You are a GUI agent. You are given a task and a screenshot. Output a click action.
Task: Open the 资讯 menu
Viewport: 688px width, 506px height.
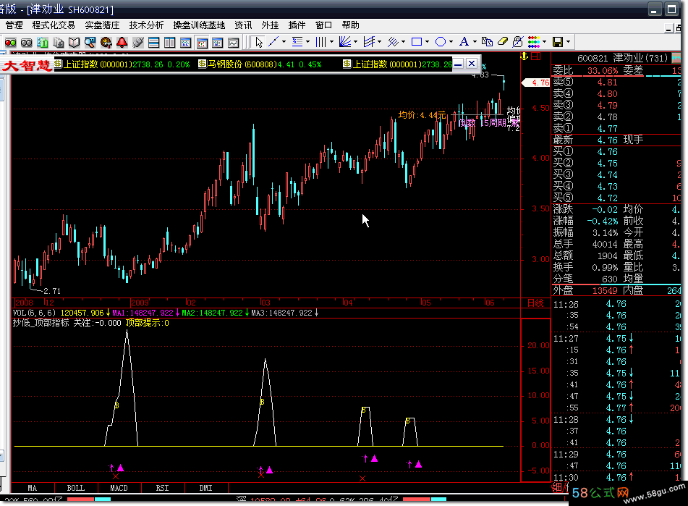point(243,25)
